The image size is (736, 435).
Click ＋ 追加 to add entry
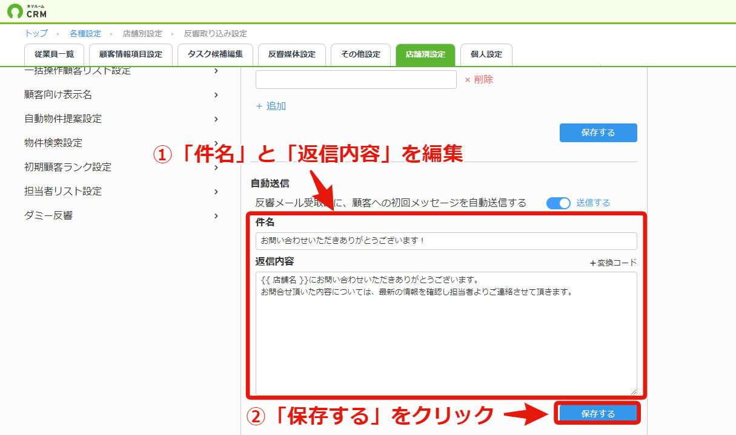[271, 106]
